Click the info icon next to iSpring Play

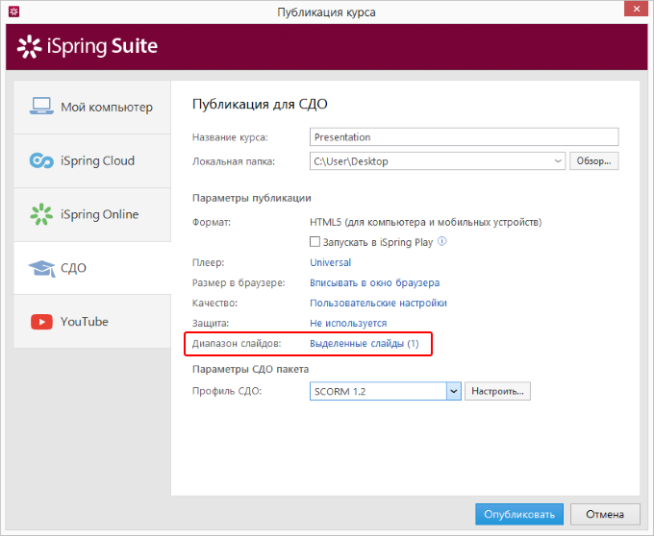tap(442, 241)
